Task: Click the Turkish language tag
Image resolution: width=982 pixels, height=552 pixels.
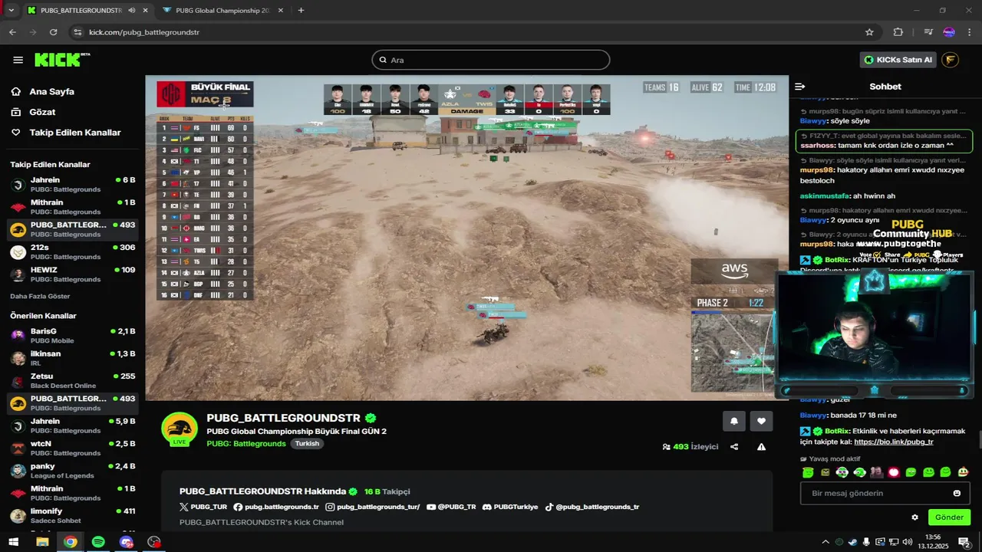Action: [307, 444]
